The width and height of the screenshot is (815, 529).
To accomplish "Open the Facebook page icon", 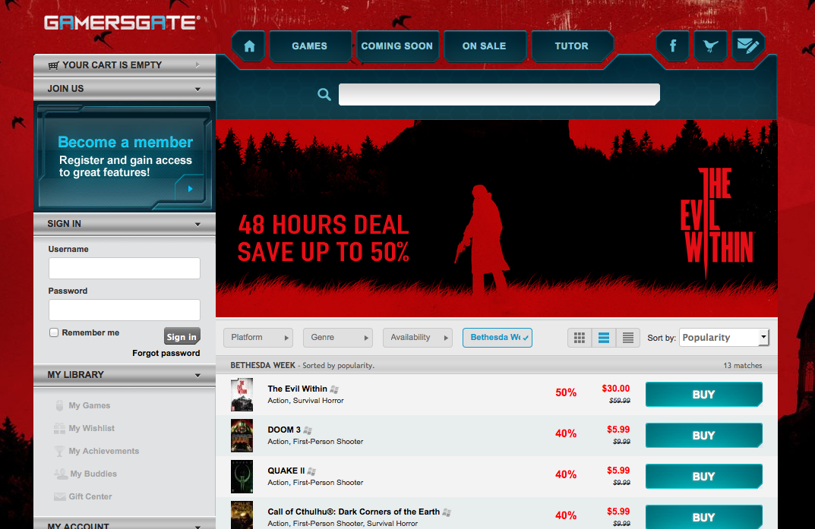I will [x=672, y=46].
